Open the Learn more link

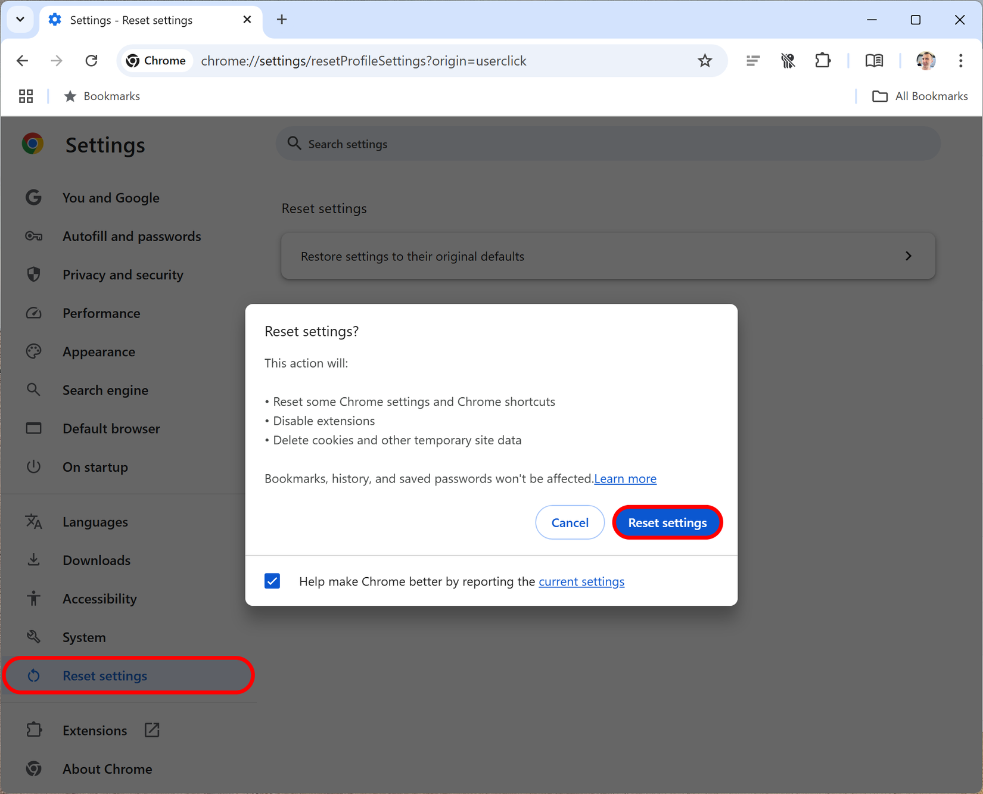tap(625, 478)
